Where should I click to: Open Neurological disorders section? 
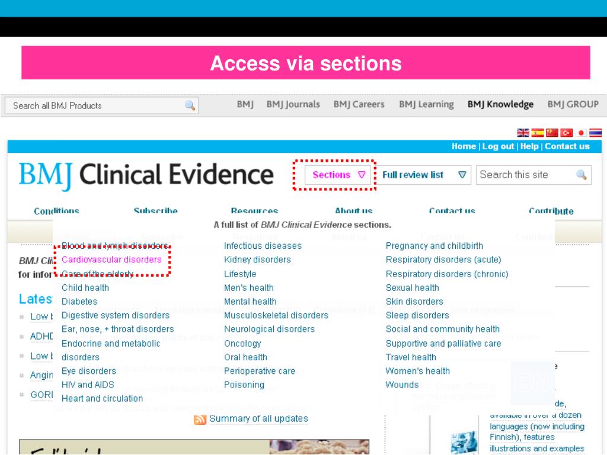coord(270,329)
